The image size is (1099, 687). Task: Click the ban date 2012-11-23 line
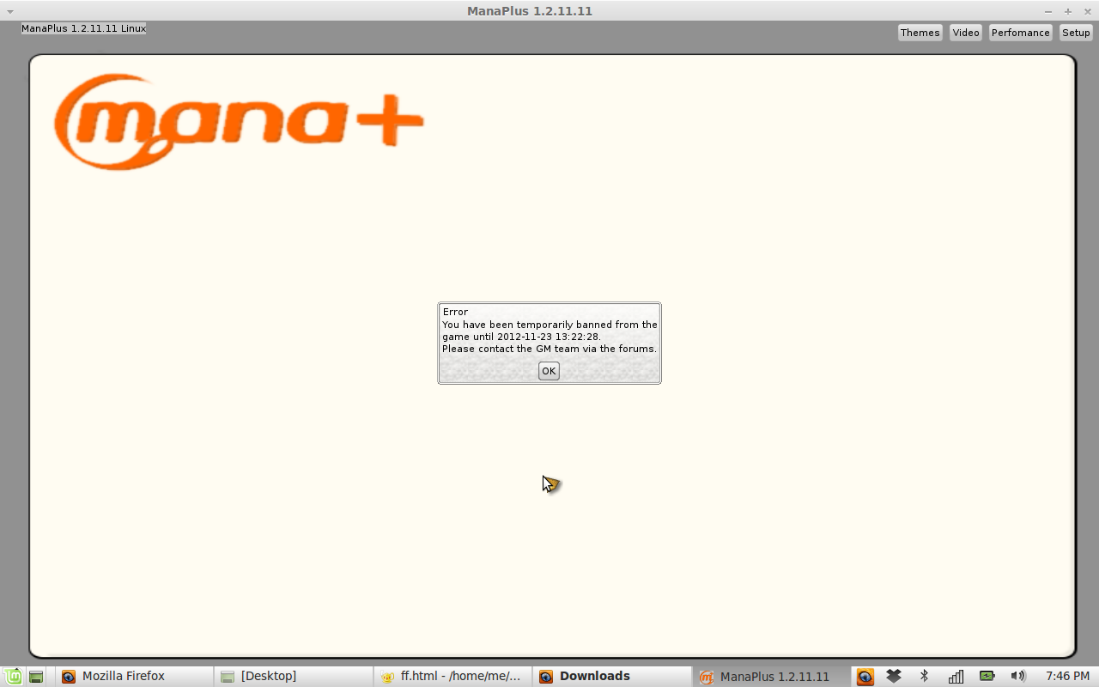click(x=521, y=337)
